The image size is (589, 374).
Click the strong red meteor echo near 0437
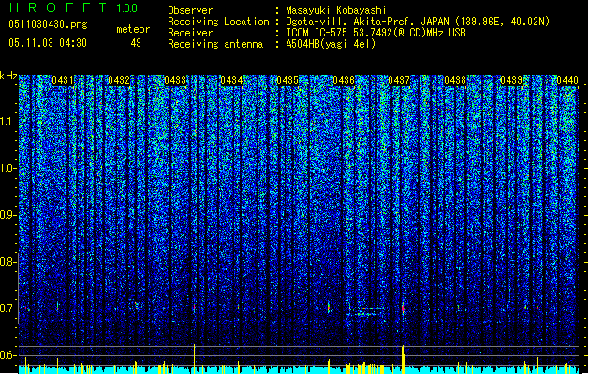click(x=403, y=309)
